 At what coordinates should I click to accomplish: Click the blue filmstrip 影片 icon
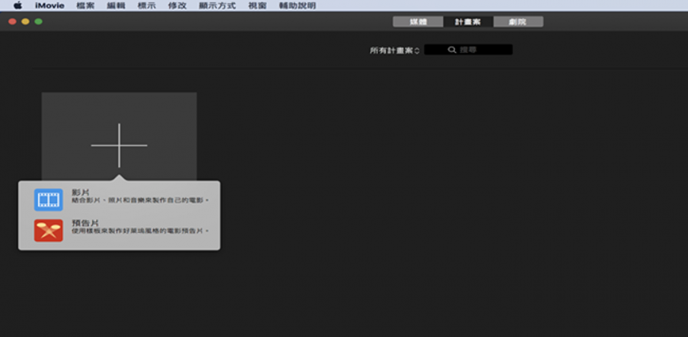(x=48, y=200)
